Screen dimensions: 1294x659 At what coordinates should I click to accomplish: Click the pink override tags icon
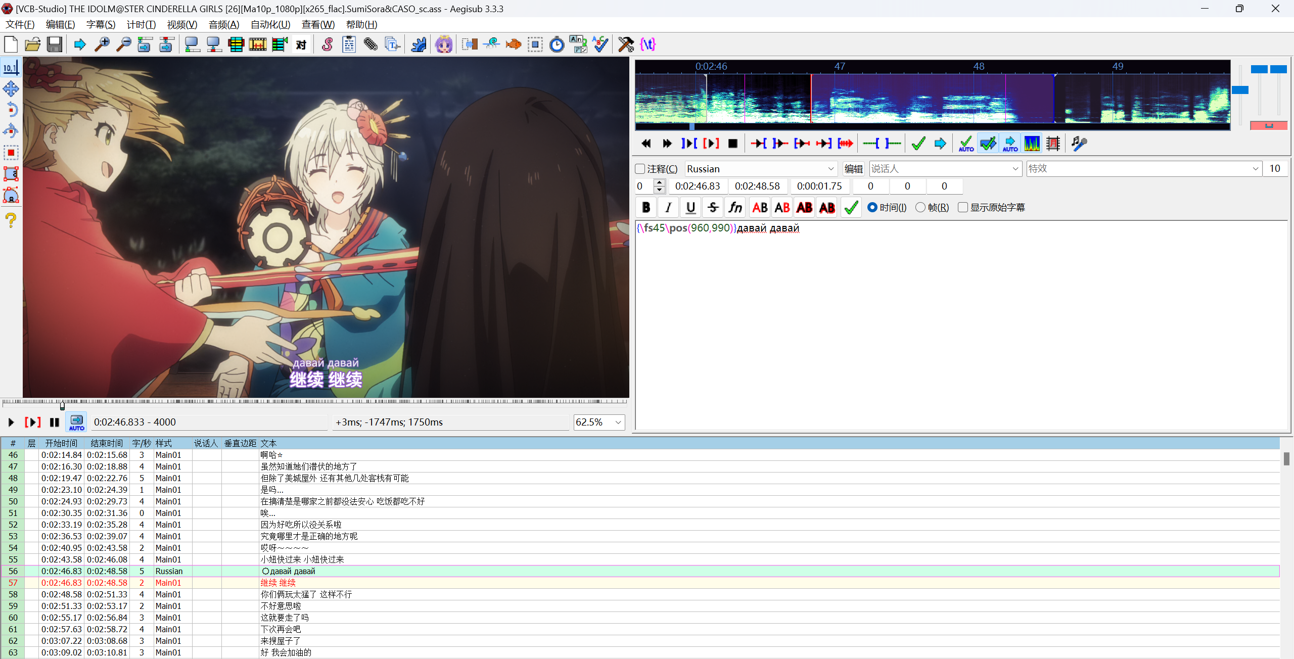(648, 44)
